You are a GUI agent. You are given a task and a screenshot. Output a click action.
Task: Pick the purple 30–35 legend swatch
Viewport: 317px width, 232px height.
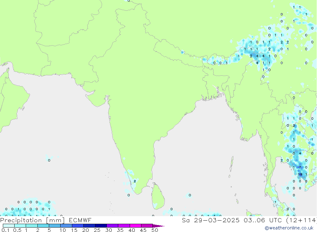113,226
